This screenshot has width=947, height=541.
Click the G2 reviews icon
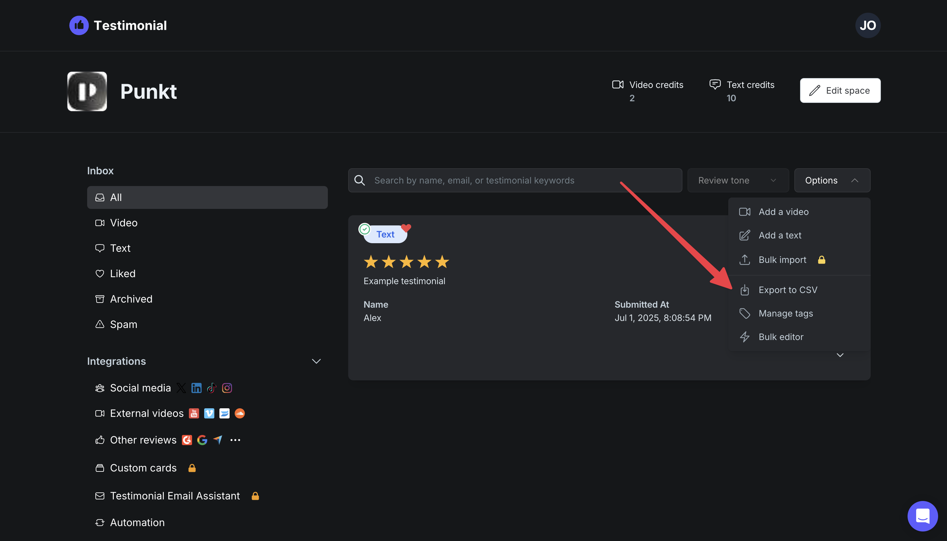[187, 440]
